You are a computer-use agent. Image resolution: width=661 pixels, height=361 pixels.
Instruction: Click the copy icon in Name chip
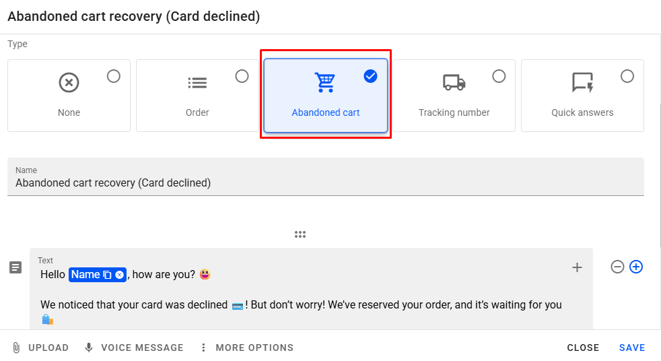[107, 275]
